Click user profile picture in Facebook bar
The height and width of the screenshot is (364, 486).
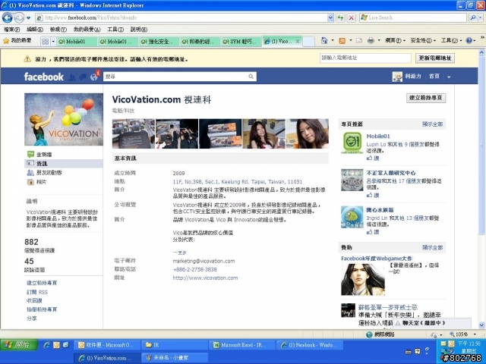pyautogui.click(x=397, y=77)
